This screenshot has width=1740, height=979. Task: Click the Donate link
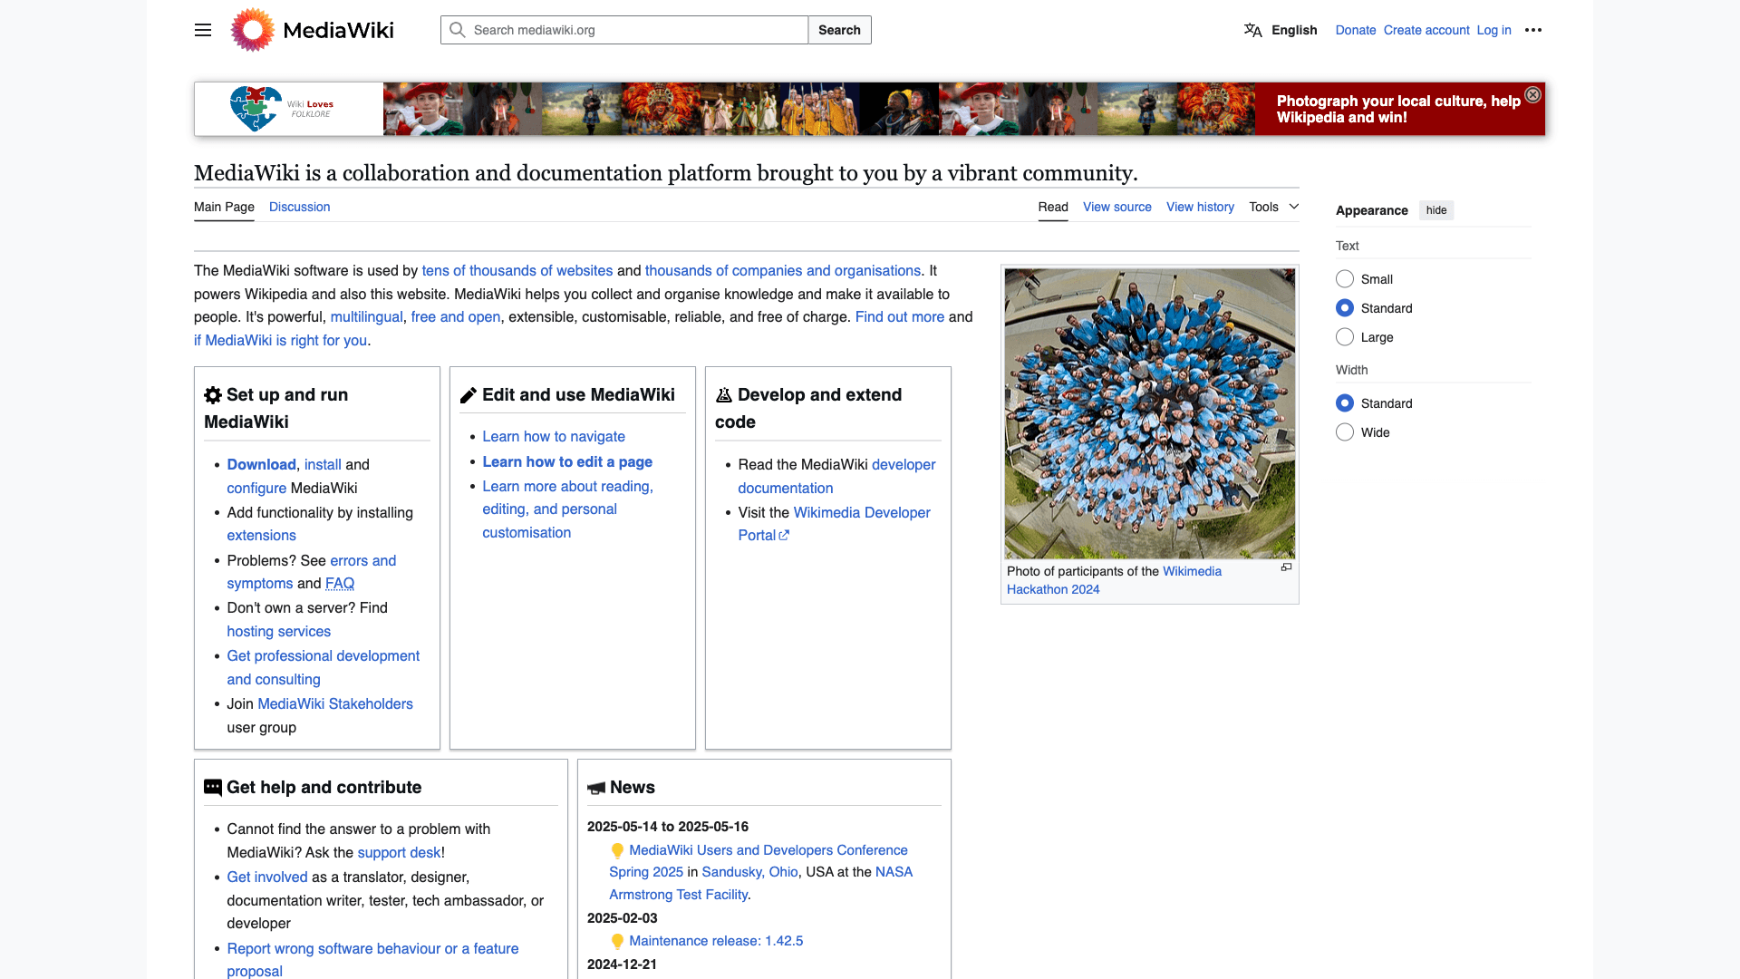tap(1356, 30)
